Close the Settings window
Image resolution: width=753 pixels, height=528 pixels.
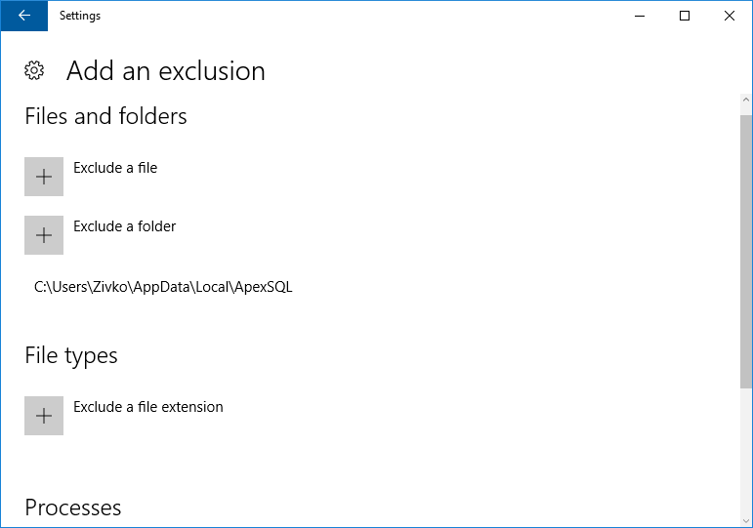click(x=730, y=16)
